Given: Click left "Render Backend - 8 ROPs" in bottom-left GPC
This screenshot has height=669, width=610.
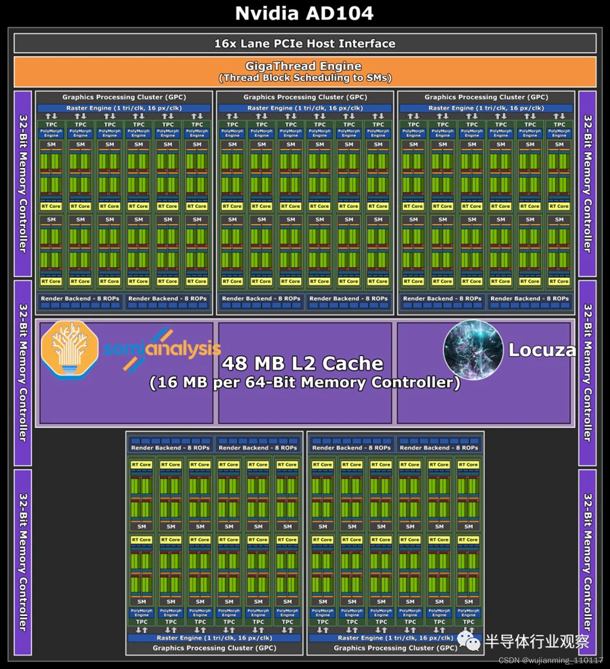Looking at the screenshot, I should click(171, 444).
